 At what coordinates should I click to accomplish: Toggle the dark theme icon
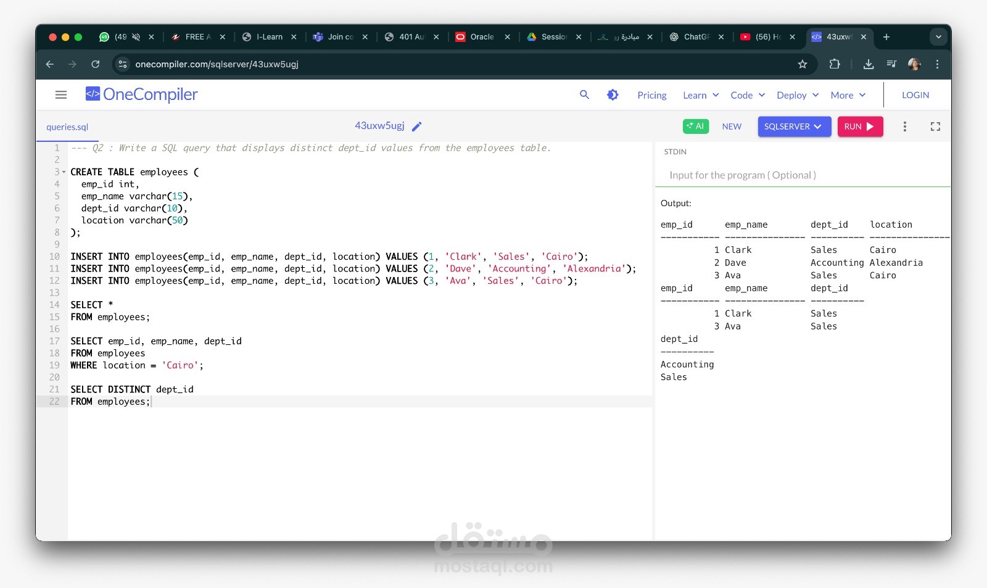coord(613,95)
